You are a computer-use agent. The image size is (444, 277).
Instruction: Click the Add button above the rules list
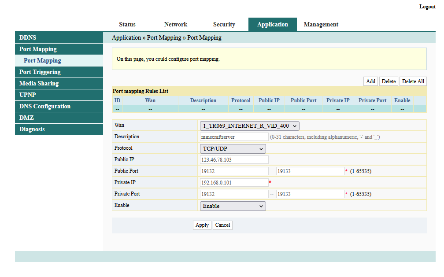coord(370,81)
